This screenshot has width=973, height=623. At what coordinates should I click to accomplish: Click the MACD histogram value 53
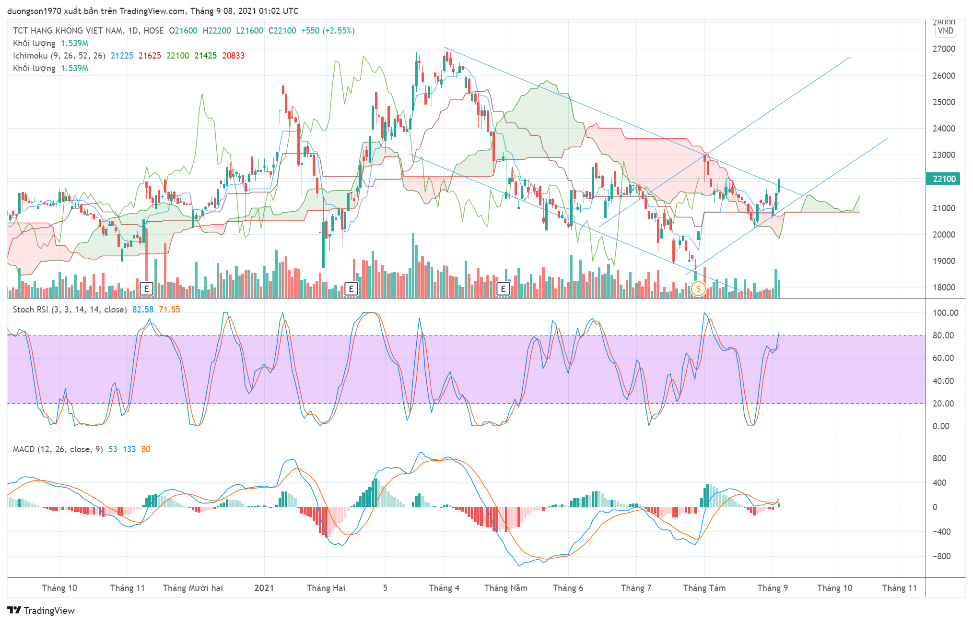(x=113, y=449)
